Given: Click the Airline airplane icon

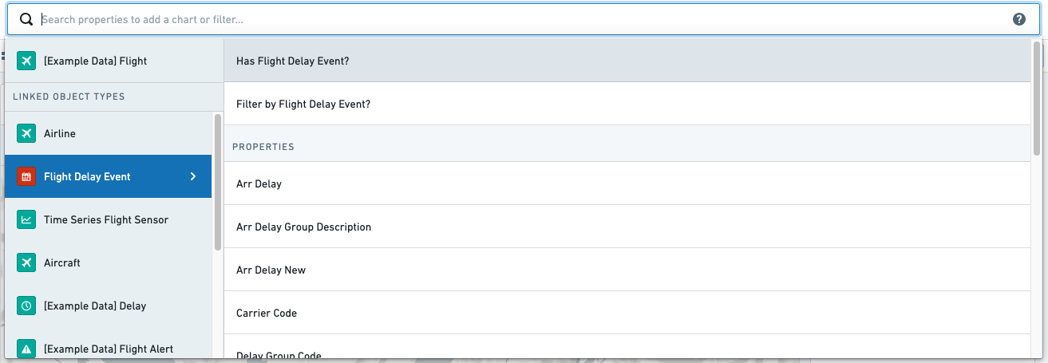Looking at the screenshot, I should [26, 133].
